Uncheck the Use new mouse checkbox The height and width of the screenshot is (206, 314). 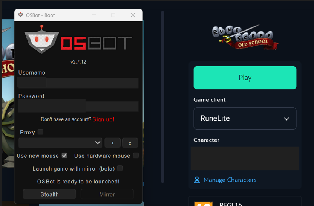[64, 156]
